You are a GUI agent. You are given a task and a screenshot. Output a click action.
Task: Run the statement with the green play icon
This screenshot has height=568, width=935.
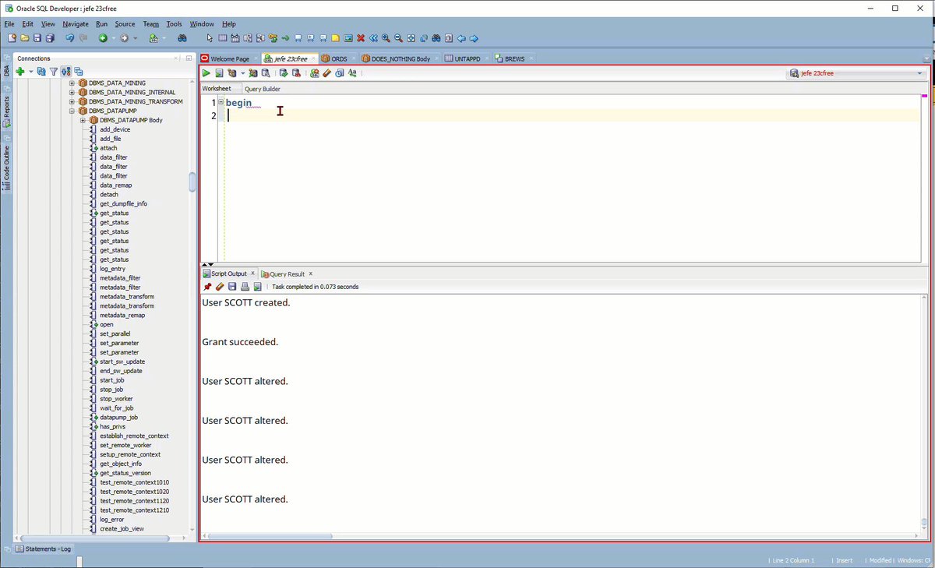pos(206,73)
